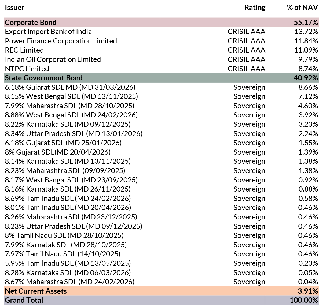Image resolution: width=323 pixels, height=307 pixels.
Task: Click 8.16% Karnataka SDL 26/11/2025
Action: click(68, 189)
